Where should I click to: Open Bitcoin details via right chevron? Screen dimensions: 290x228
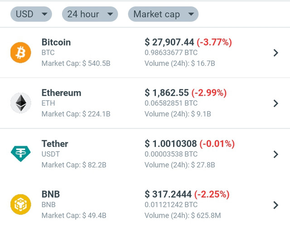[276, 53]
